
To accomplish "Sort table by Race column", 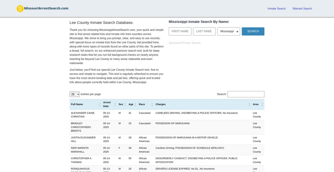I will [x=146, y=104].
